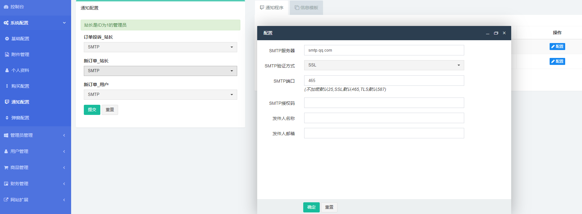Submit the 通知配置 form with 提交
Image resolution: width=582 pixels, height=214 pixels.
point(92,110)
